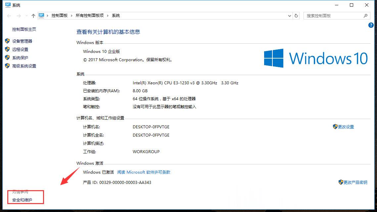The height and width of the screenshot is (212, 377).
Task: Open 控制面板主页 link
Action: (x=24, y=29)
